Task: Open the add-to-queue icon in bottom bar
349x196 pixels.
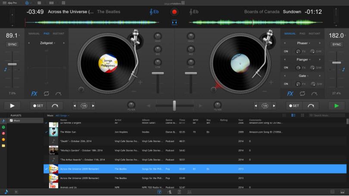Action: (16, 192)
